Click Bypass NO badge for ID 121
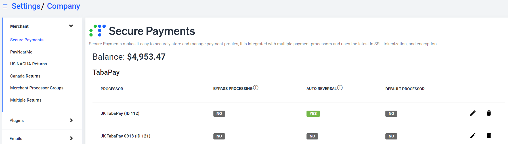 (x=219, y=136)
